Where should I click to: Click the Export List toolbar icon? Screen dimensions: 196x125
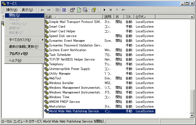pyautogui.click(x=85, y=10)
